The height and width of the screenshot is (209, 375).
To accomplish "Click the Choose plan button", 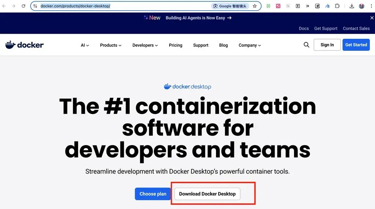I will 153,194.
